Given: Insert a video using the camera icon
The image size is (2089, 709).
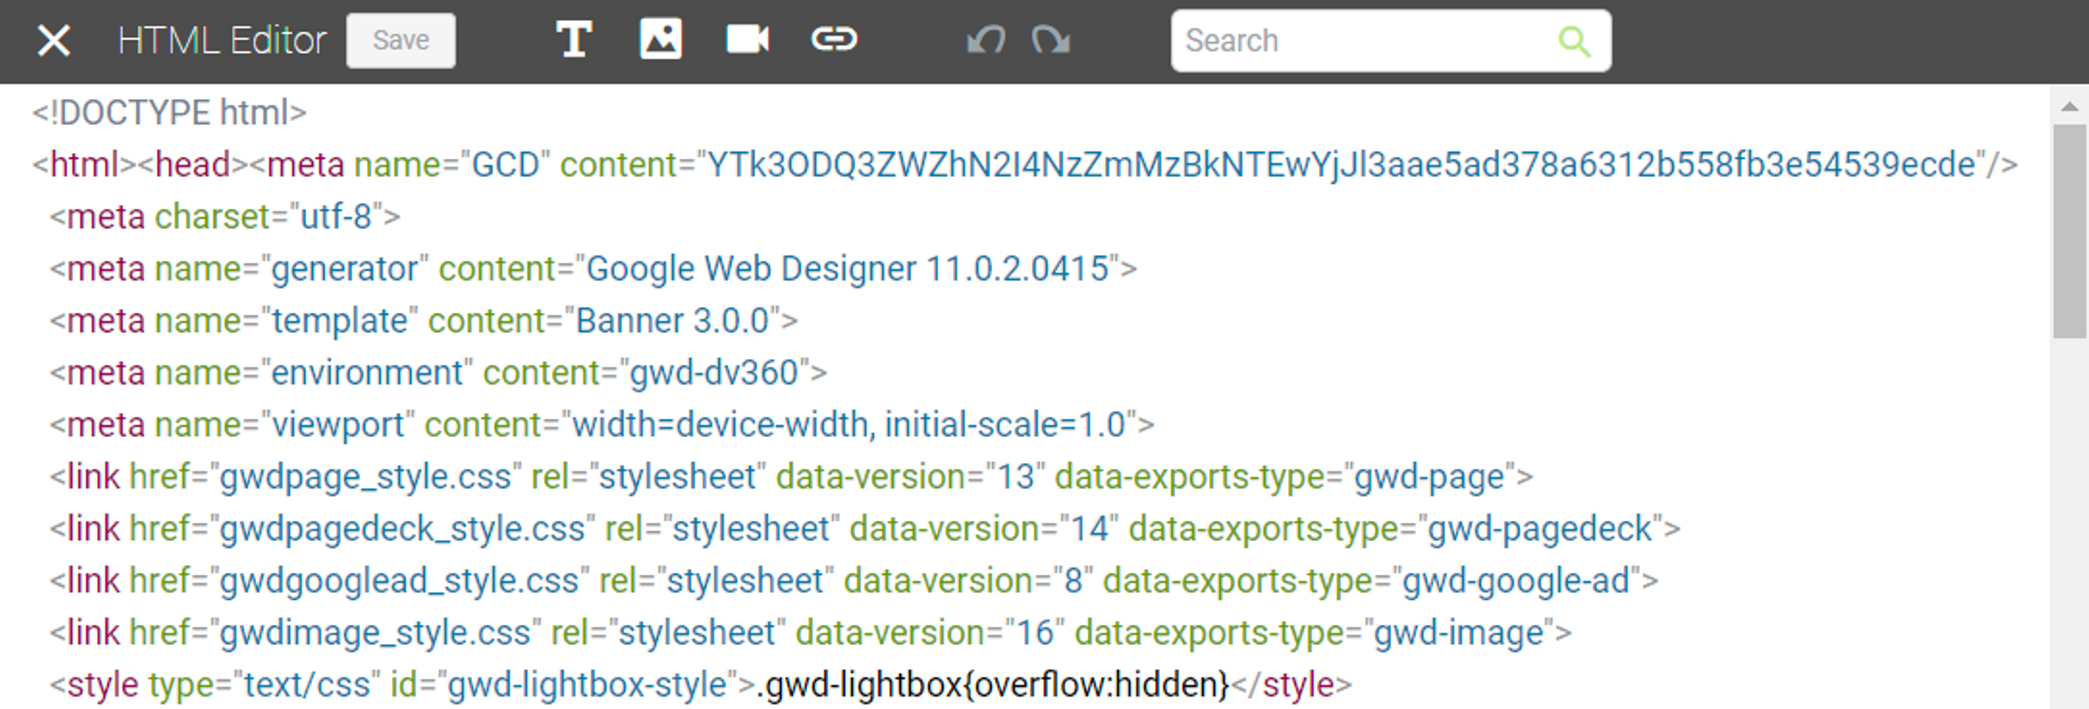Looking at the screenshot, I should 747,40.
